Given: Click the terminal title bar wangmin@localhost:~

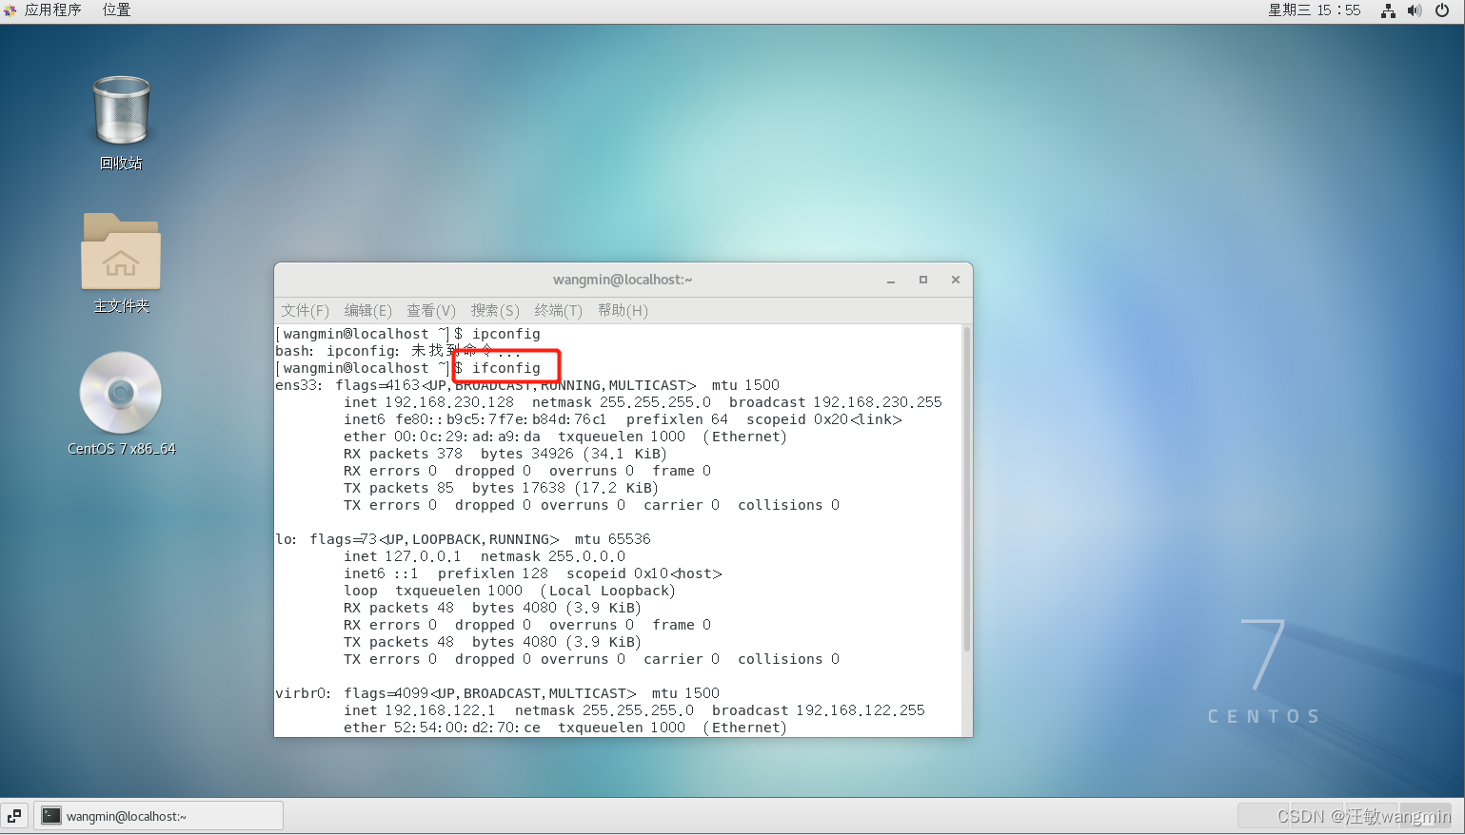Looking at the screenshot, I should click(x=623, y=280).
